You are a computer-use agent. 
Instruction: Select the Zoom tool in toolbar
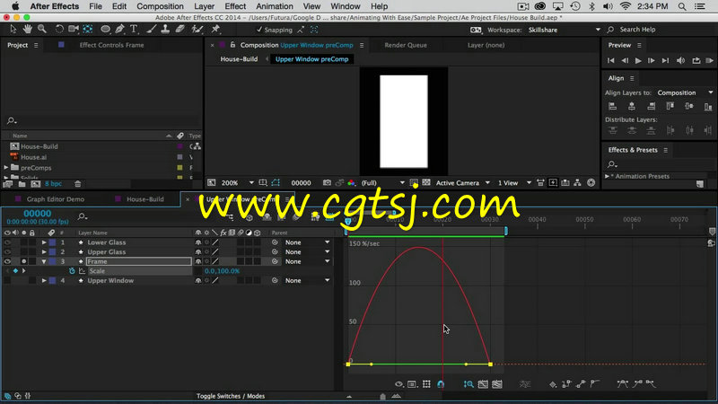42,30
